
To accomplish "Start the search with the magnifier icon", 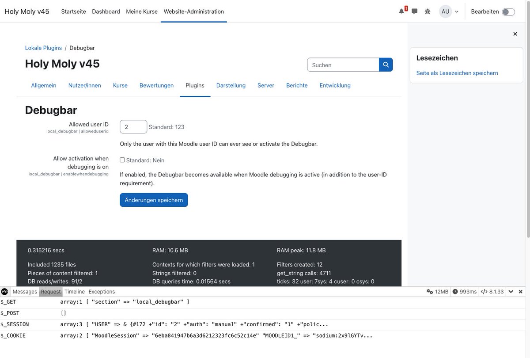I will pyautogui.click(x=386, y=65).
